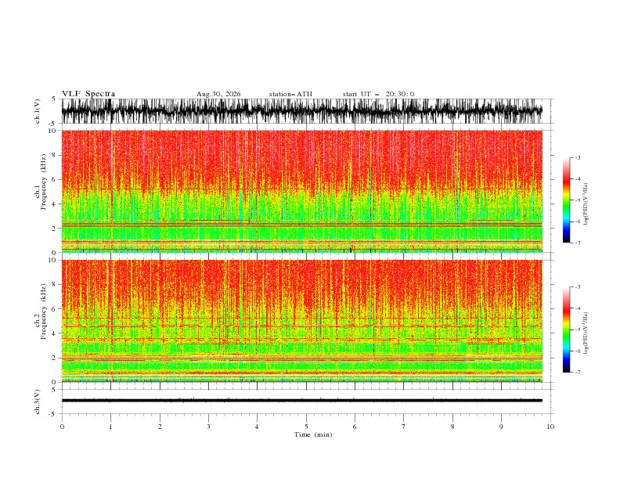Click the ch.3 voltage flat trace

(301, 401)
